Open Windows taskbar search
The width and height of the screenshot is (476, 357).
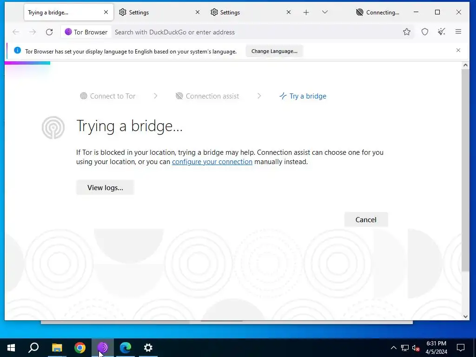(x=33, y=348)
